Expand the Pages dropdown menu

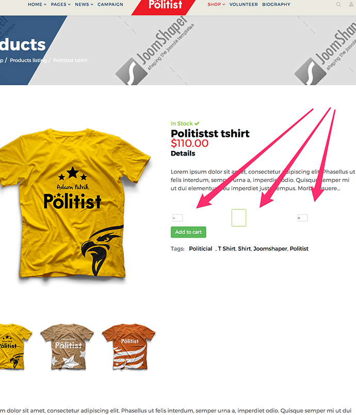click(60, 5)
